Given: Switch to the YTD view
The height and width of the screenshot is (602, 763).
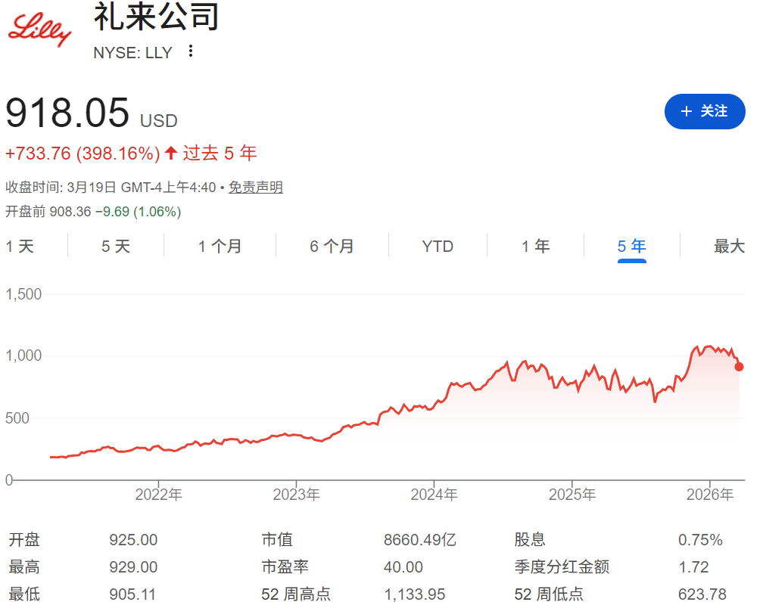Looking at the screenshot, I should pyautogui.click(x=438, y=246).
